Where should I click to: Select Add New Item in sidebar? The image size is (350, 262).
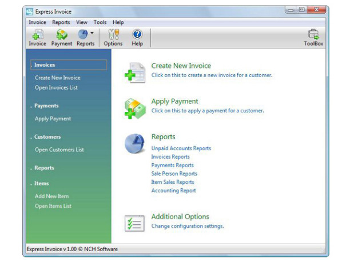(52, 196)
